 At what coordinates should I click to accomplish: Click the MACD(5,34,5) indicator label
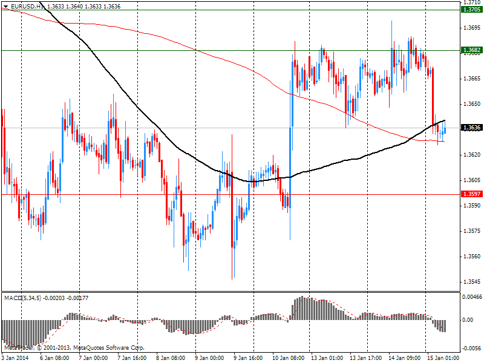pos(22,298)
